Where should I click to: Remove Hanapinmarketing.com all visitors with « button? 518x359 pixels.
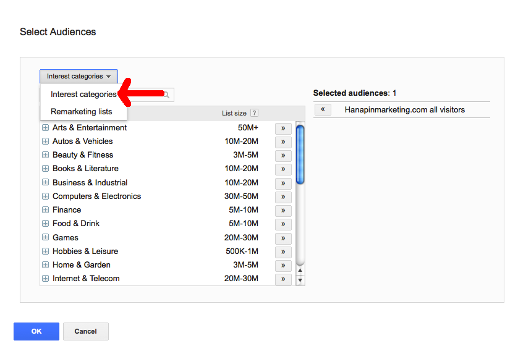coord(323,110)
